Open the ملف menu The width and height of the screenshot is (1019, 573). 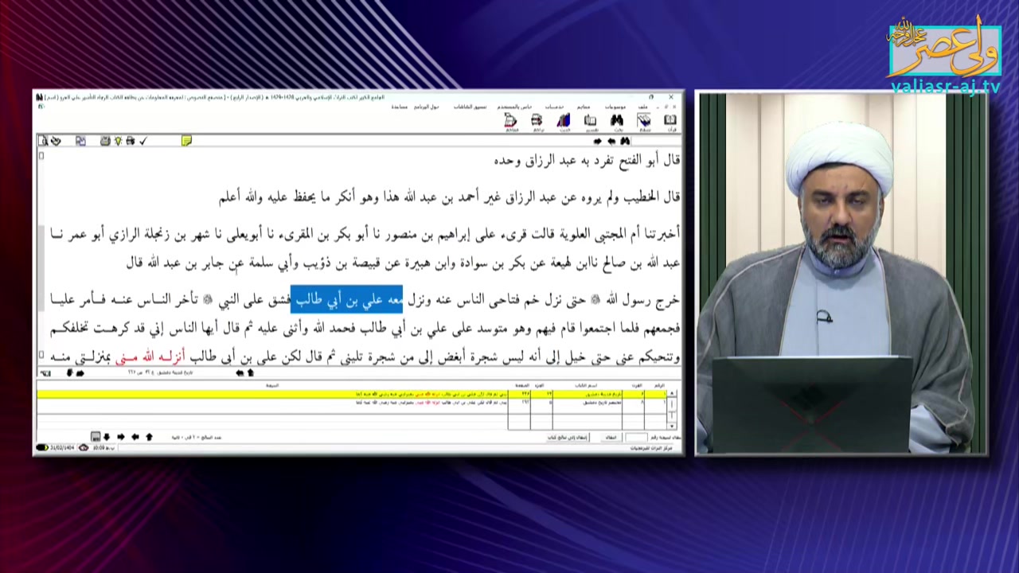[x=642, y=107]
